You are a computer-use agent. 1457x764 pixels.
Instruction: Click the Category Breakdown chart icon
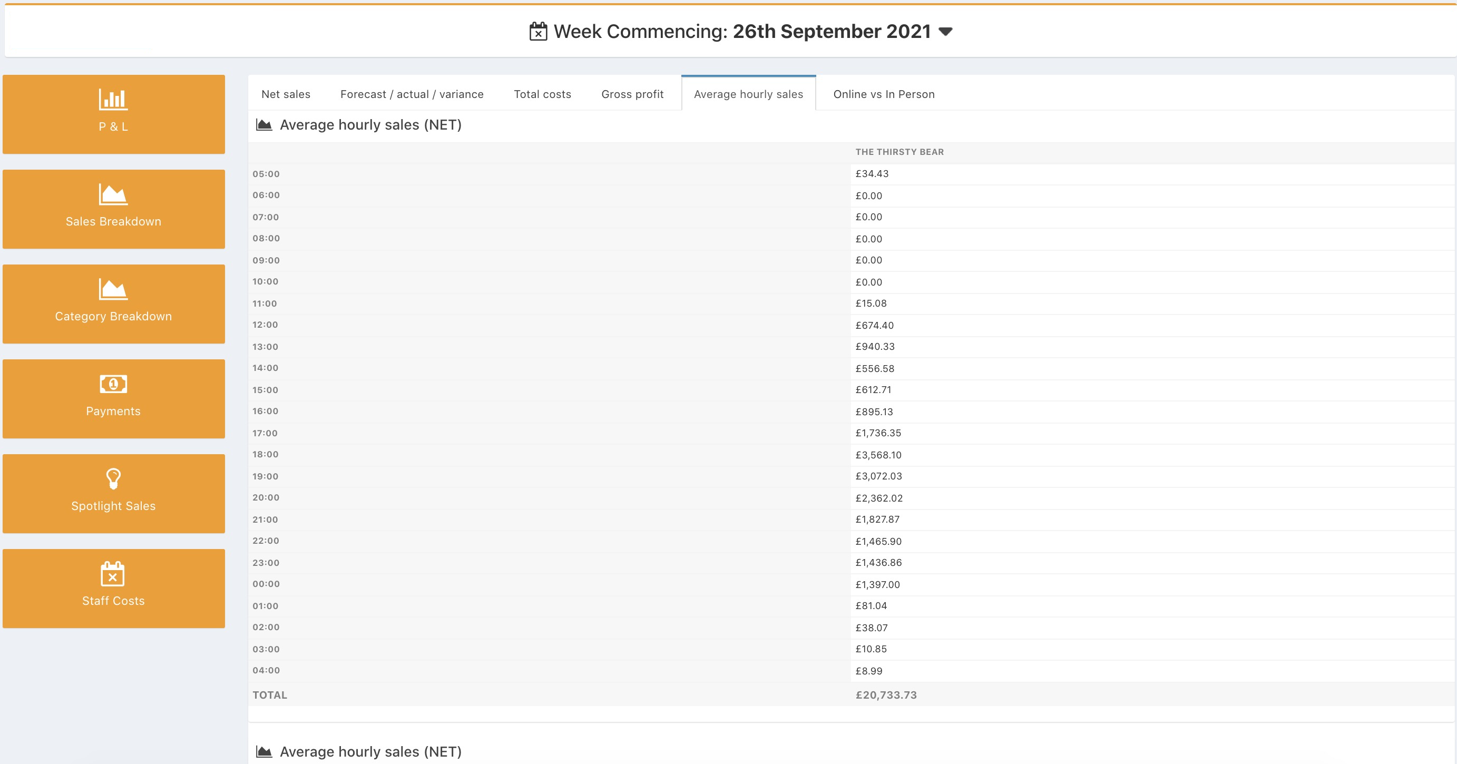pos(113,290)
